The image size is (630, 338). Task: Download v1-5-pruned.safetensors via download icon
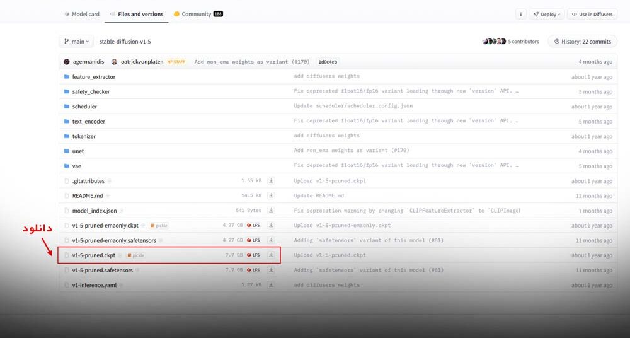click(x=271, y=270)
